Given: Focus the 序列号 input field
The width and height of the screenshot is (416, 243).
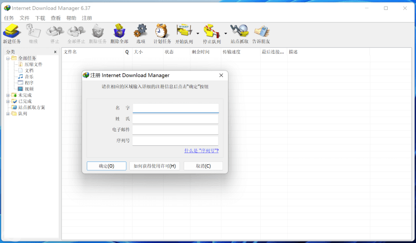Looking at the screenshot, I should 175,140.
